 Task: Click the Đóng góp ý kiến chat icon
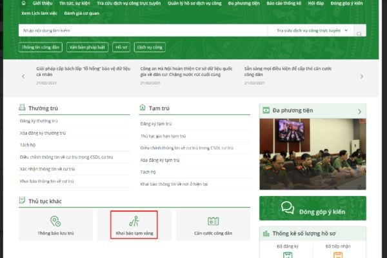coord(288,208)
